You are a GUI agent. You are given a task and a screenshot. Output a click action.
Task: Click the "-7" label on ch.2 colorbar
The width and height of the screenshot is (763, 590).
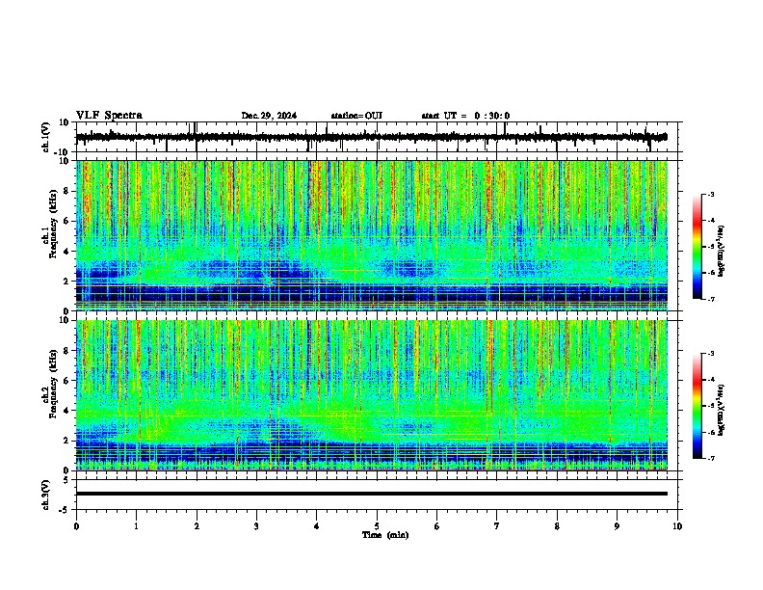coord(711,458)
